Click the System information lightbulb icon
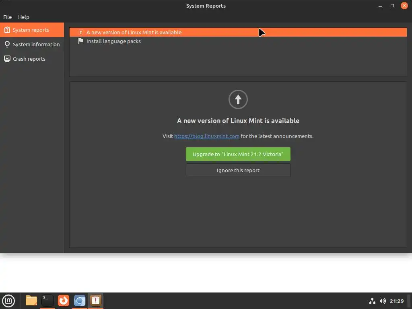The height and width of the screenshot is (309, 412). [7, 44]
